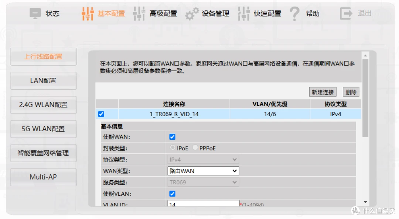
Task: Go to LAN配置 in the sidebar
Action: click(x=44, y=81)
